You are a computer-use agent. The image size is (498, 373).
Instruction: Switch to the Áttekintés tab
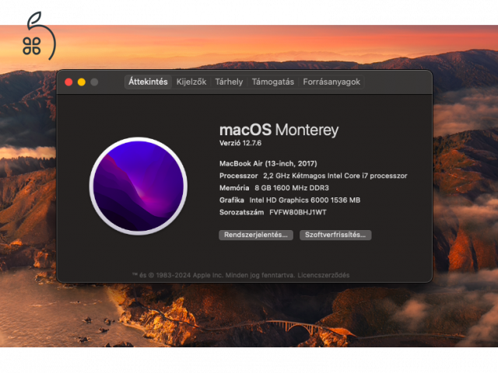point(148,82)
